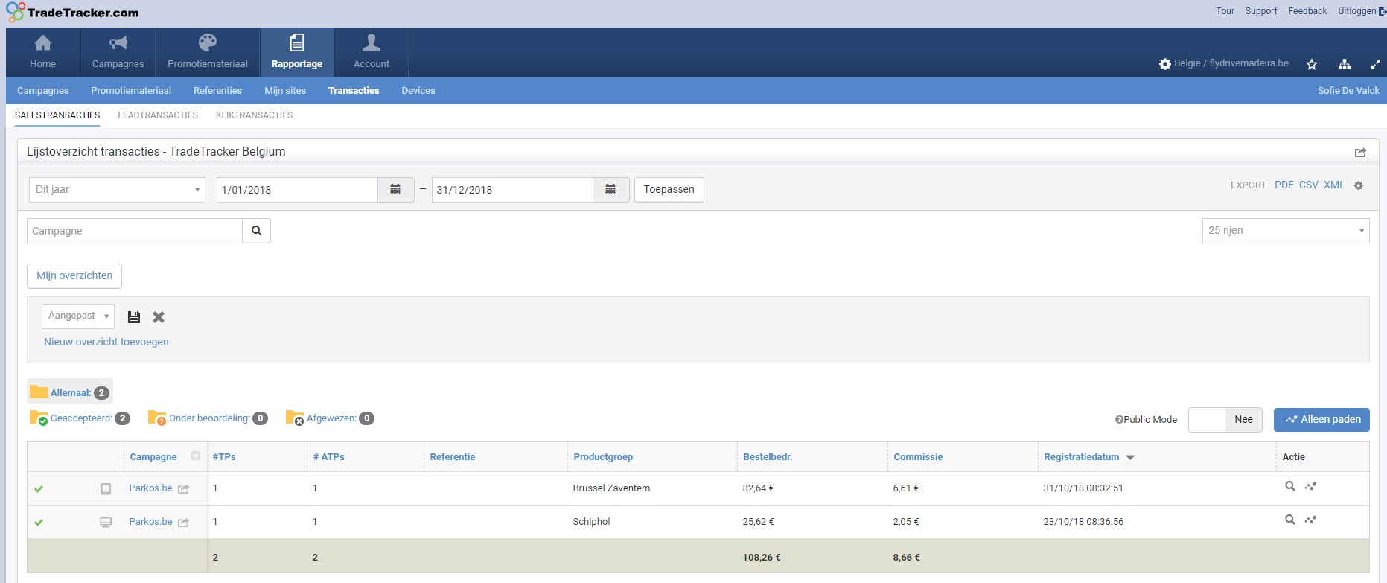
Task: Save the current overview (floppy icon)
Action: click(x=134, y=317)
